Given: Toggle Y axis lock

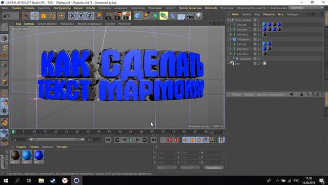Looking at the screenshot, I should pos(81,16).
